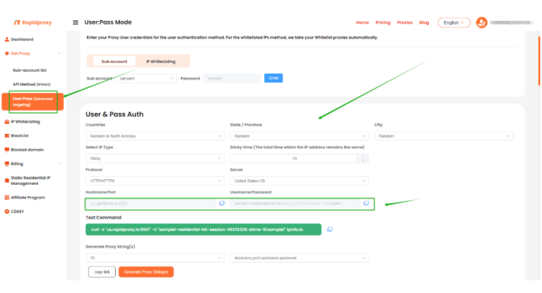
Task: Copy the Test Command icon
Action: [330, 229]
